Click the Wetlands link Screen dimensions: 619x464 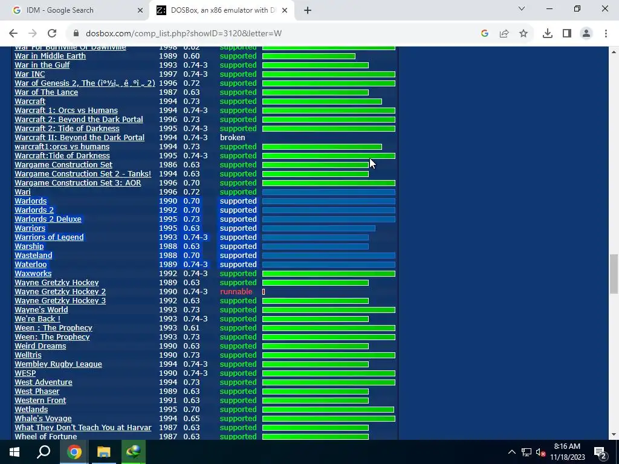(31, 410)
